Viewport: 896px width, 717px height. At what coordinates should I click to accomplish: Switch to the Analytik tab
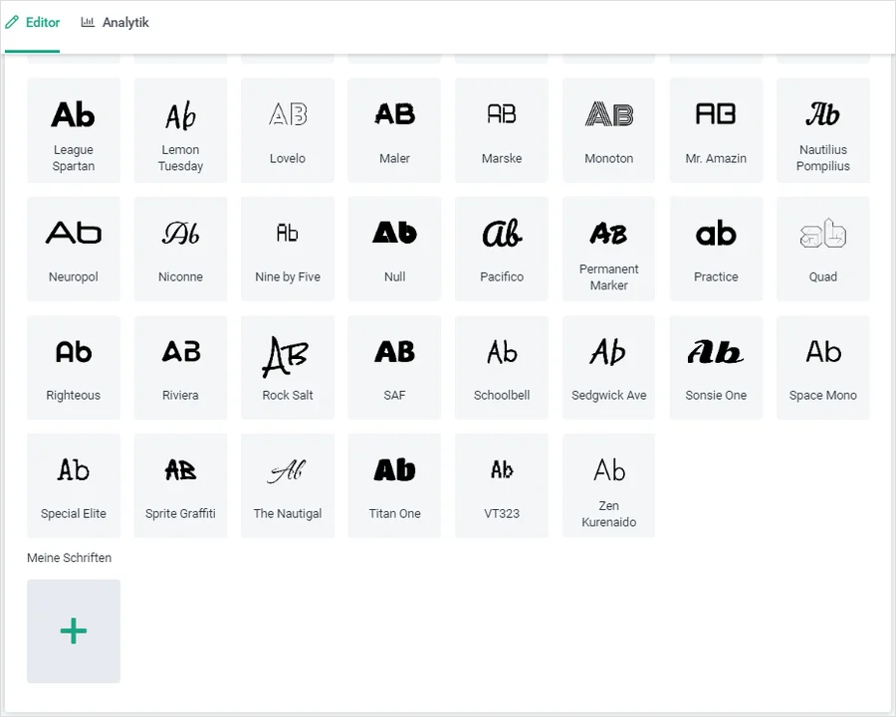point(115,23)
